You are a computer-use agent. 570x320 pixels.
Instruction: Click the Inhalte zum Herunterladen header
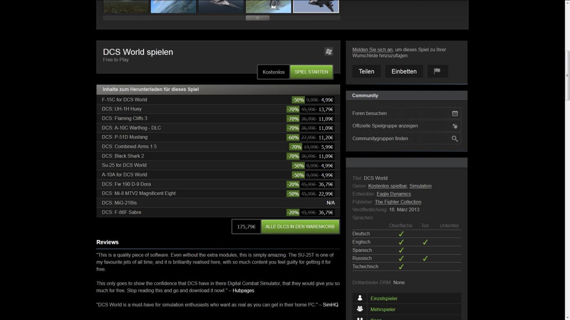pos(218,89)
